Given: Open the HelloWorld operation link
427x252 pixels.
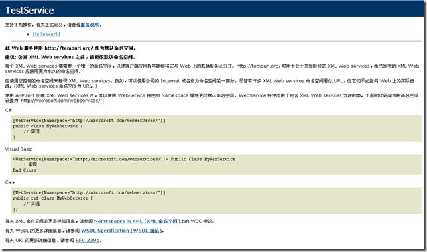Looking at the screenshot, I should pyautogui.click(x=46, y=34).
